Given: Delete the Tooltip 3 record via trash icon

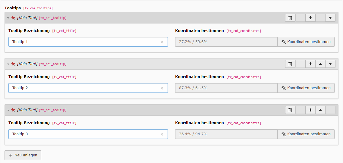Looking at the screenshot, I should pyautogui.click(x=290, y=110).
